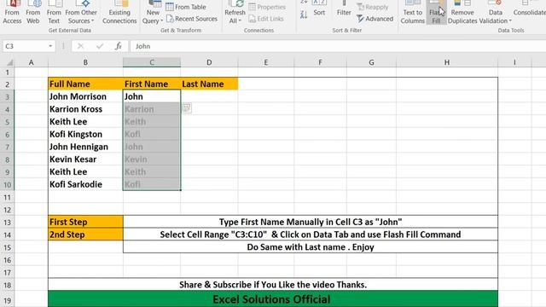
Task: Open the Refresh All dropdown
Action: point(235,13)
